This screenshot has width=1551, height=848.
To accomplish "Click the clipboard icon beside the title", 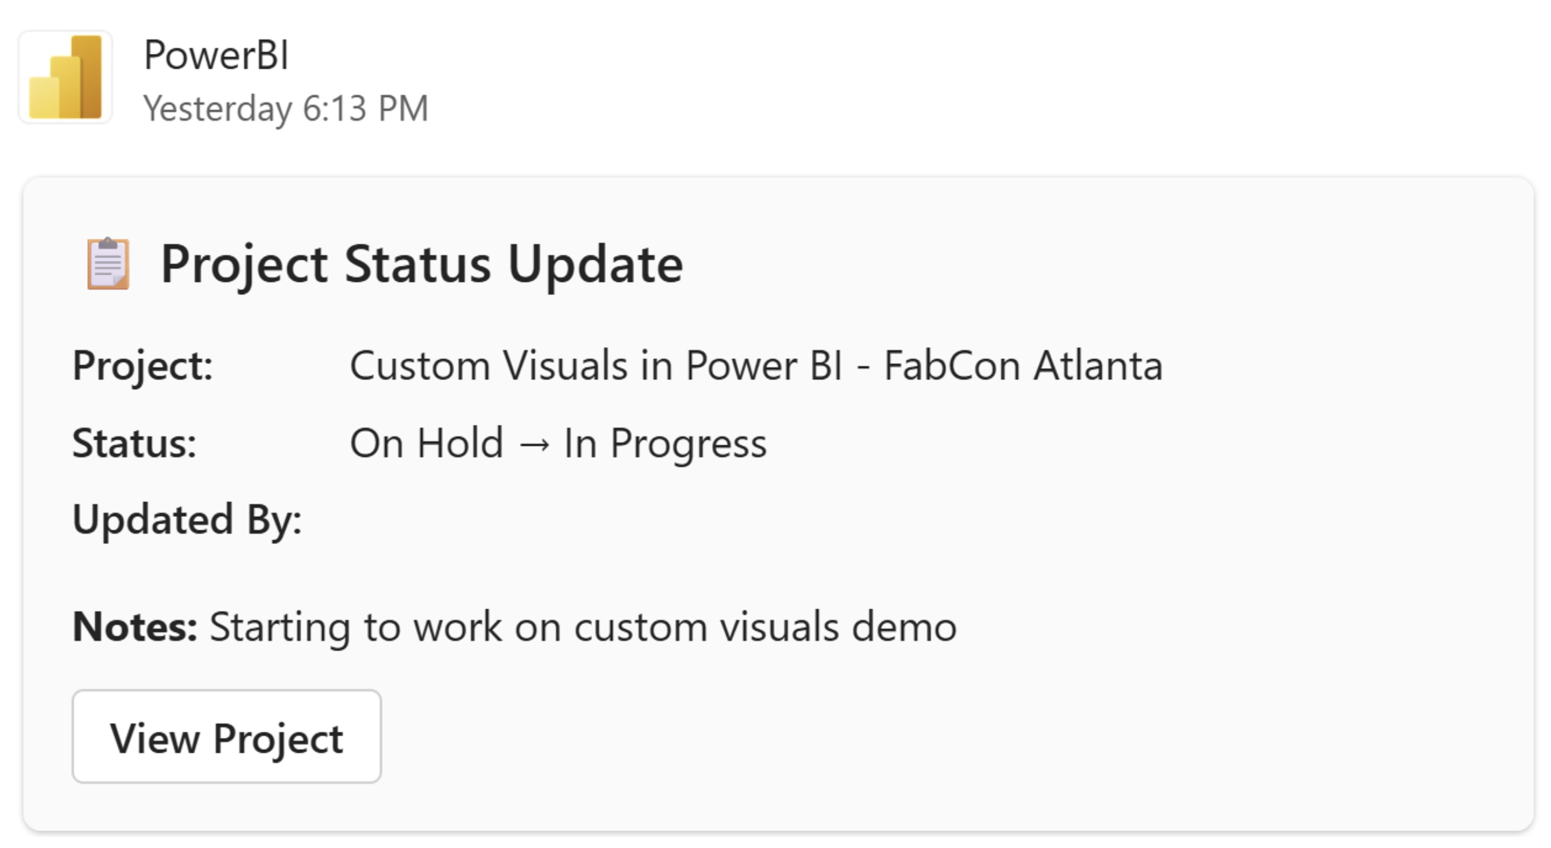I will point(108,263).
